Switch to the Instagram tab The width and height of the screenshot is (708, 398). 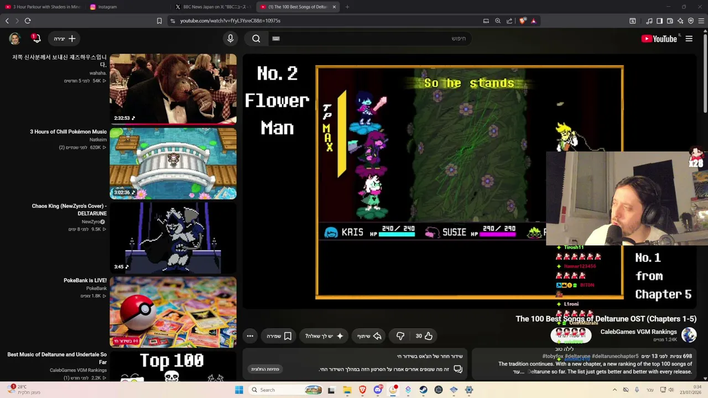[128, 7]
